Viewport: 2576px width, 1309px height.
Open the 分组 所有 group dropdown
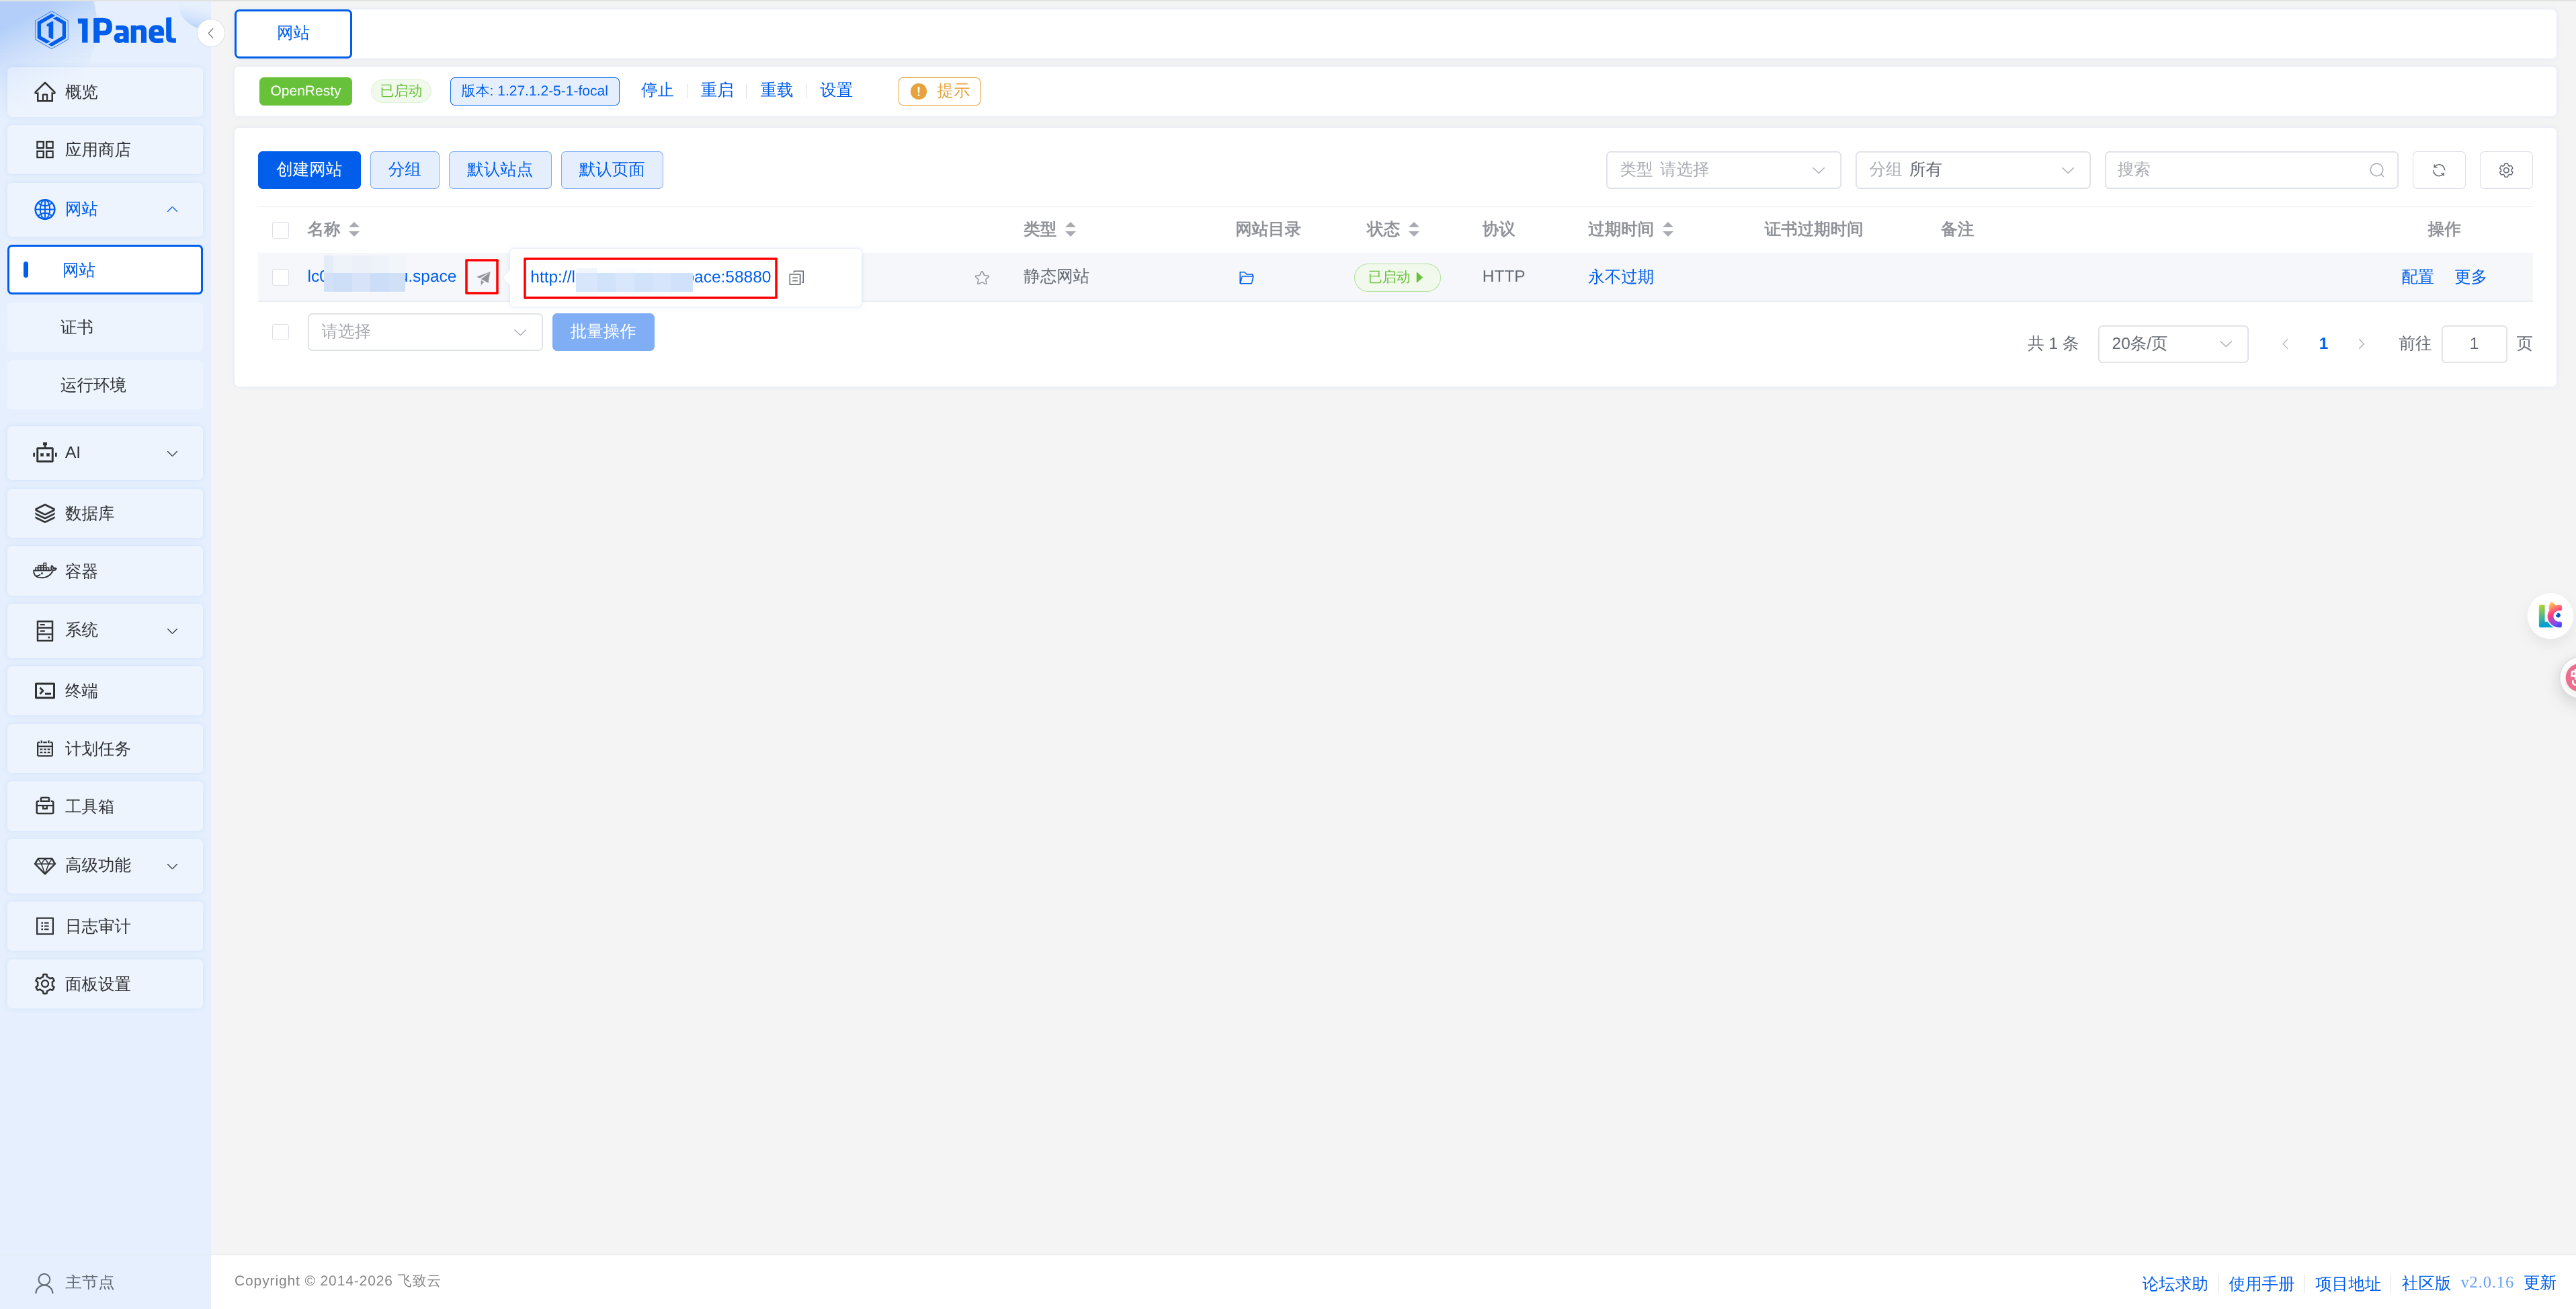(1972, 170)
